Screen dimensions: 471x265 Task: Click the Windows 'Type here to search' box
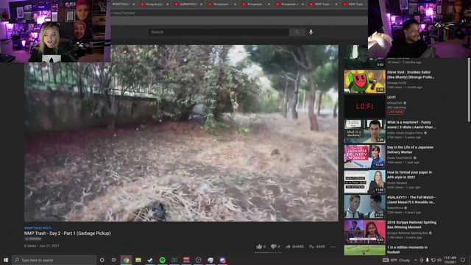tap(54, 260)
